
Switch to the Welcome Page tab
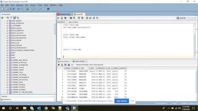point(65,14)
